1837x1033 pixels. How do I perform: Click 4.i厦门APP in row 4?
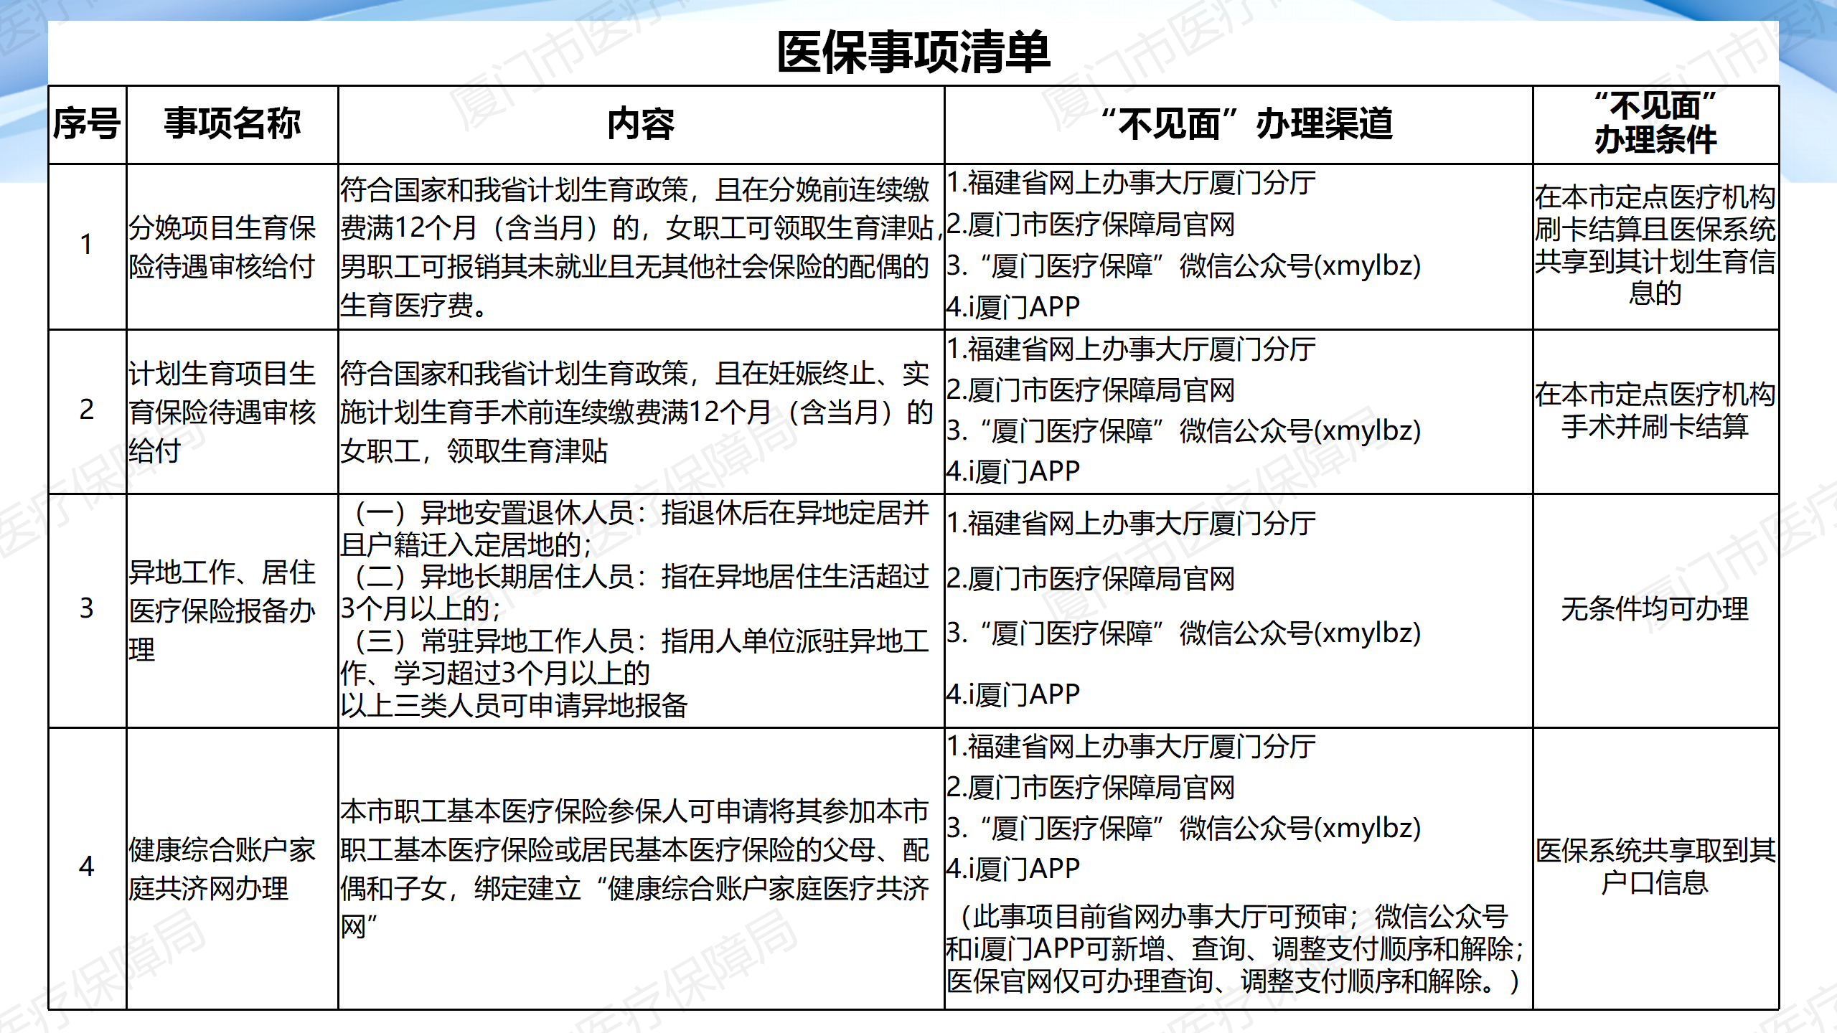coord(1013,869)
